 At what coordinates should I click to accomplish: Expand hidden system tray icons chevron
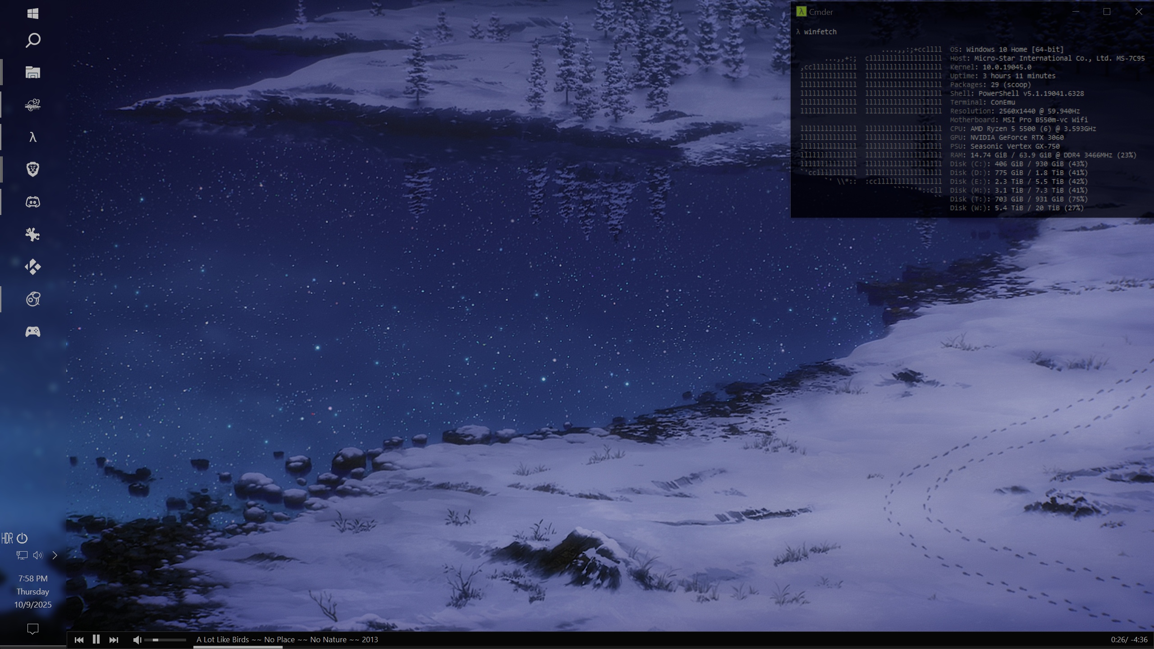pyautogui.click(x=55, y=555)
